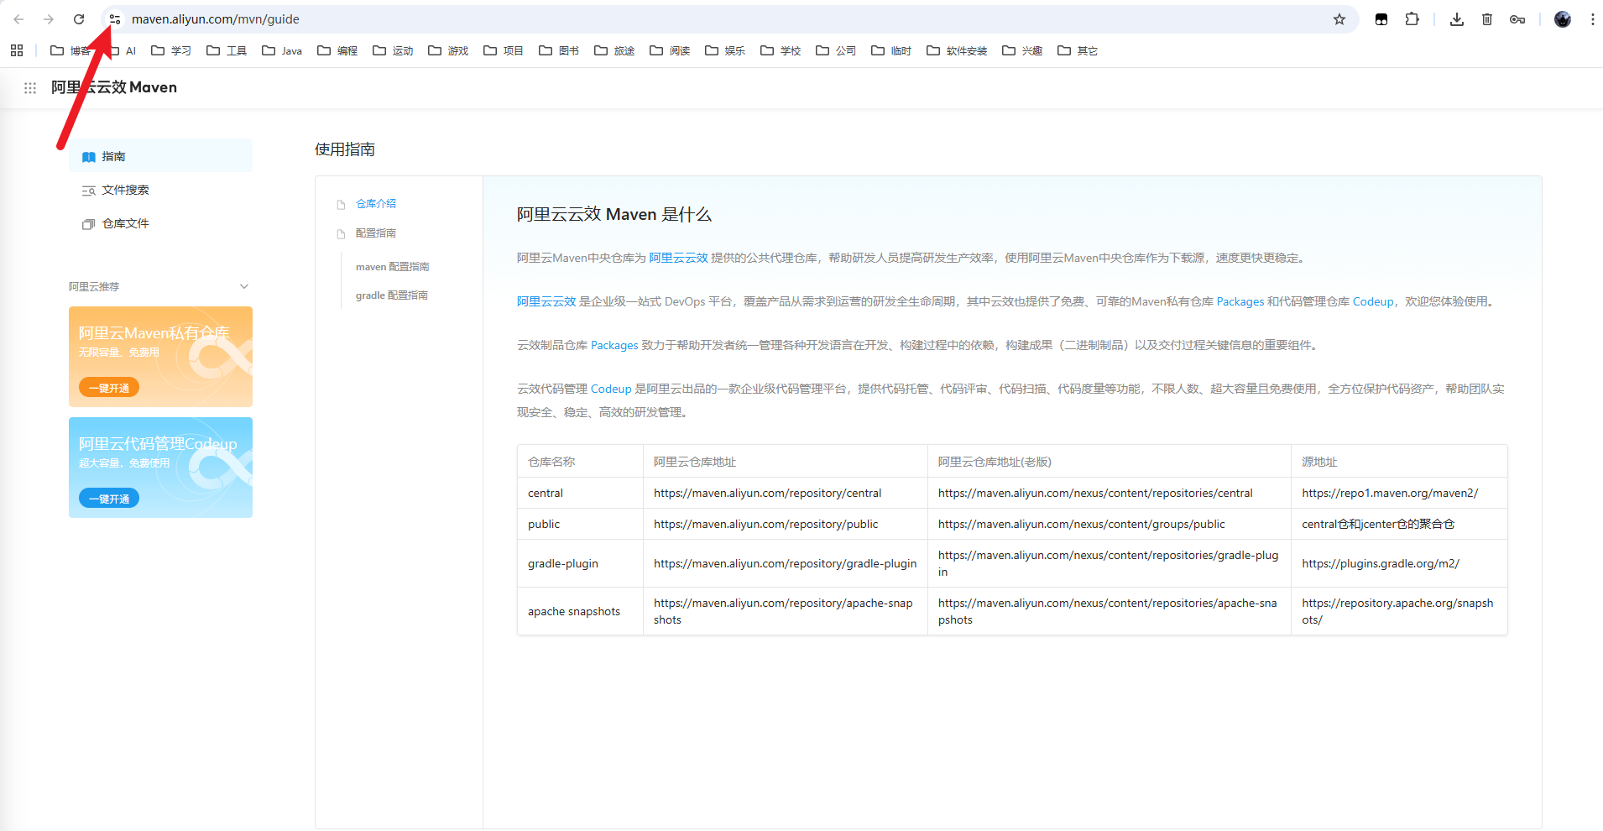Click the site information icon in address bar

pos(115,19)
